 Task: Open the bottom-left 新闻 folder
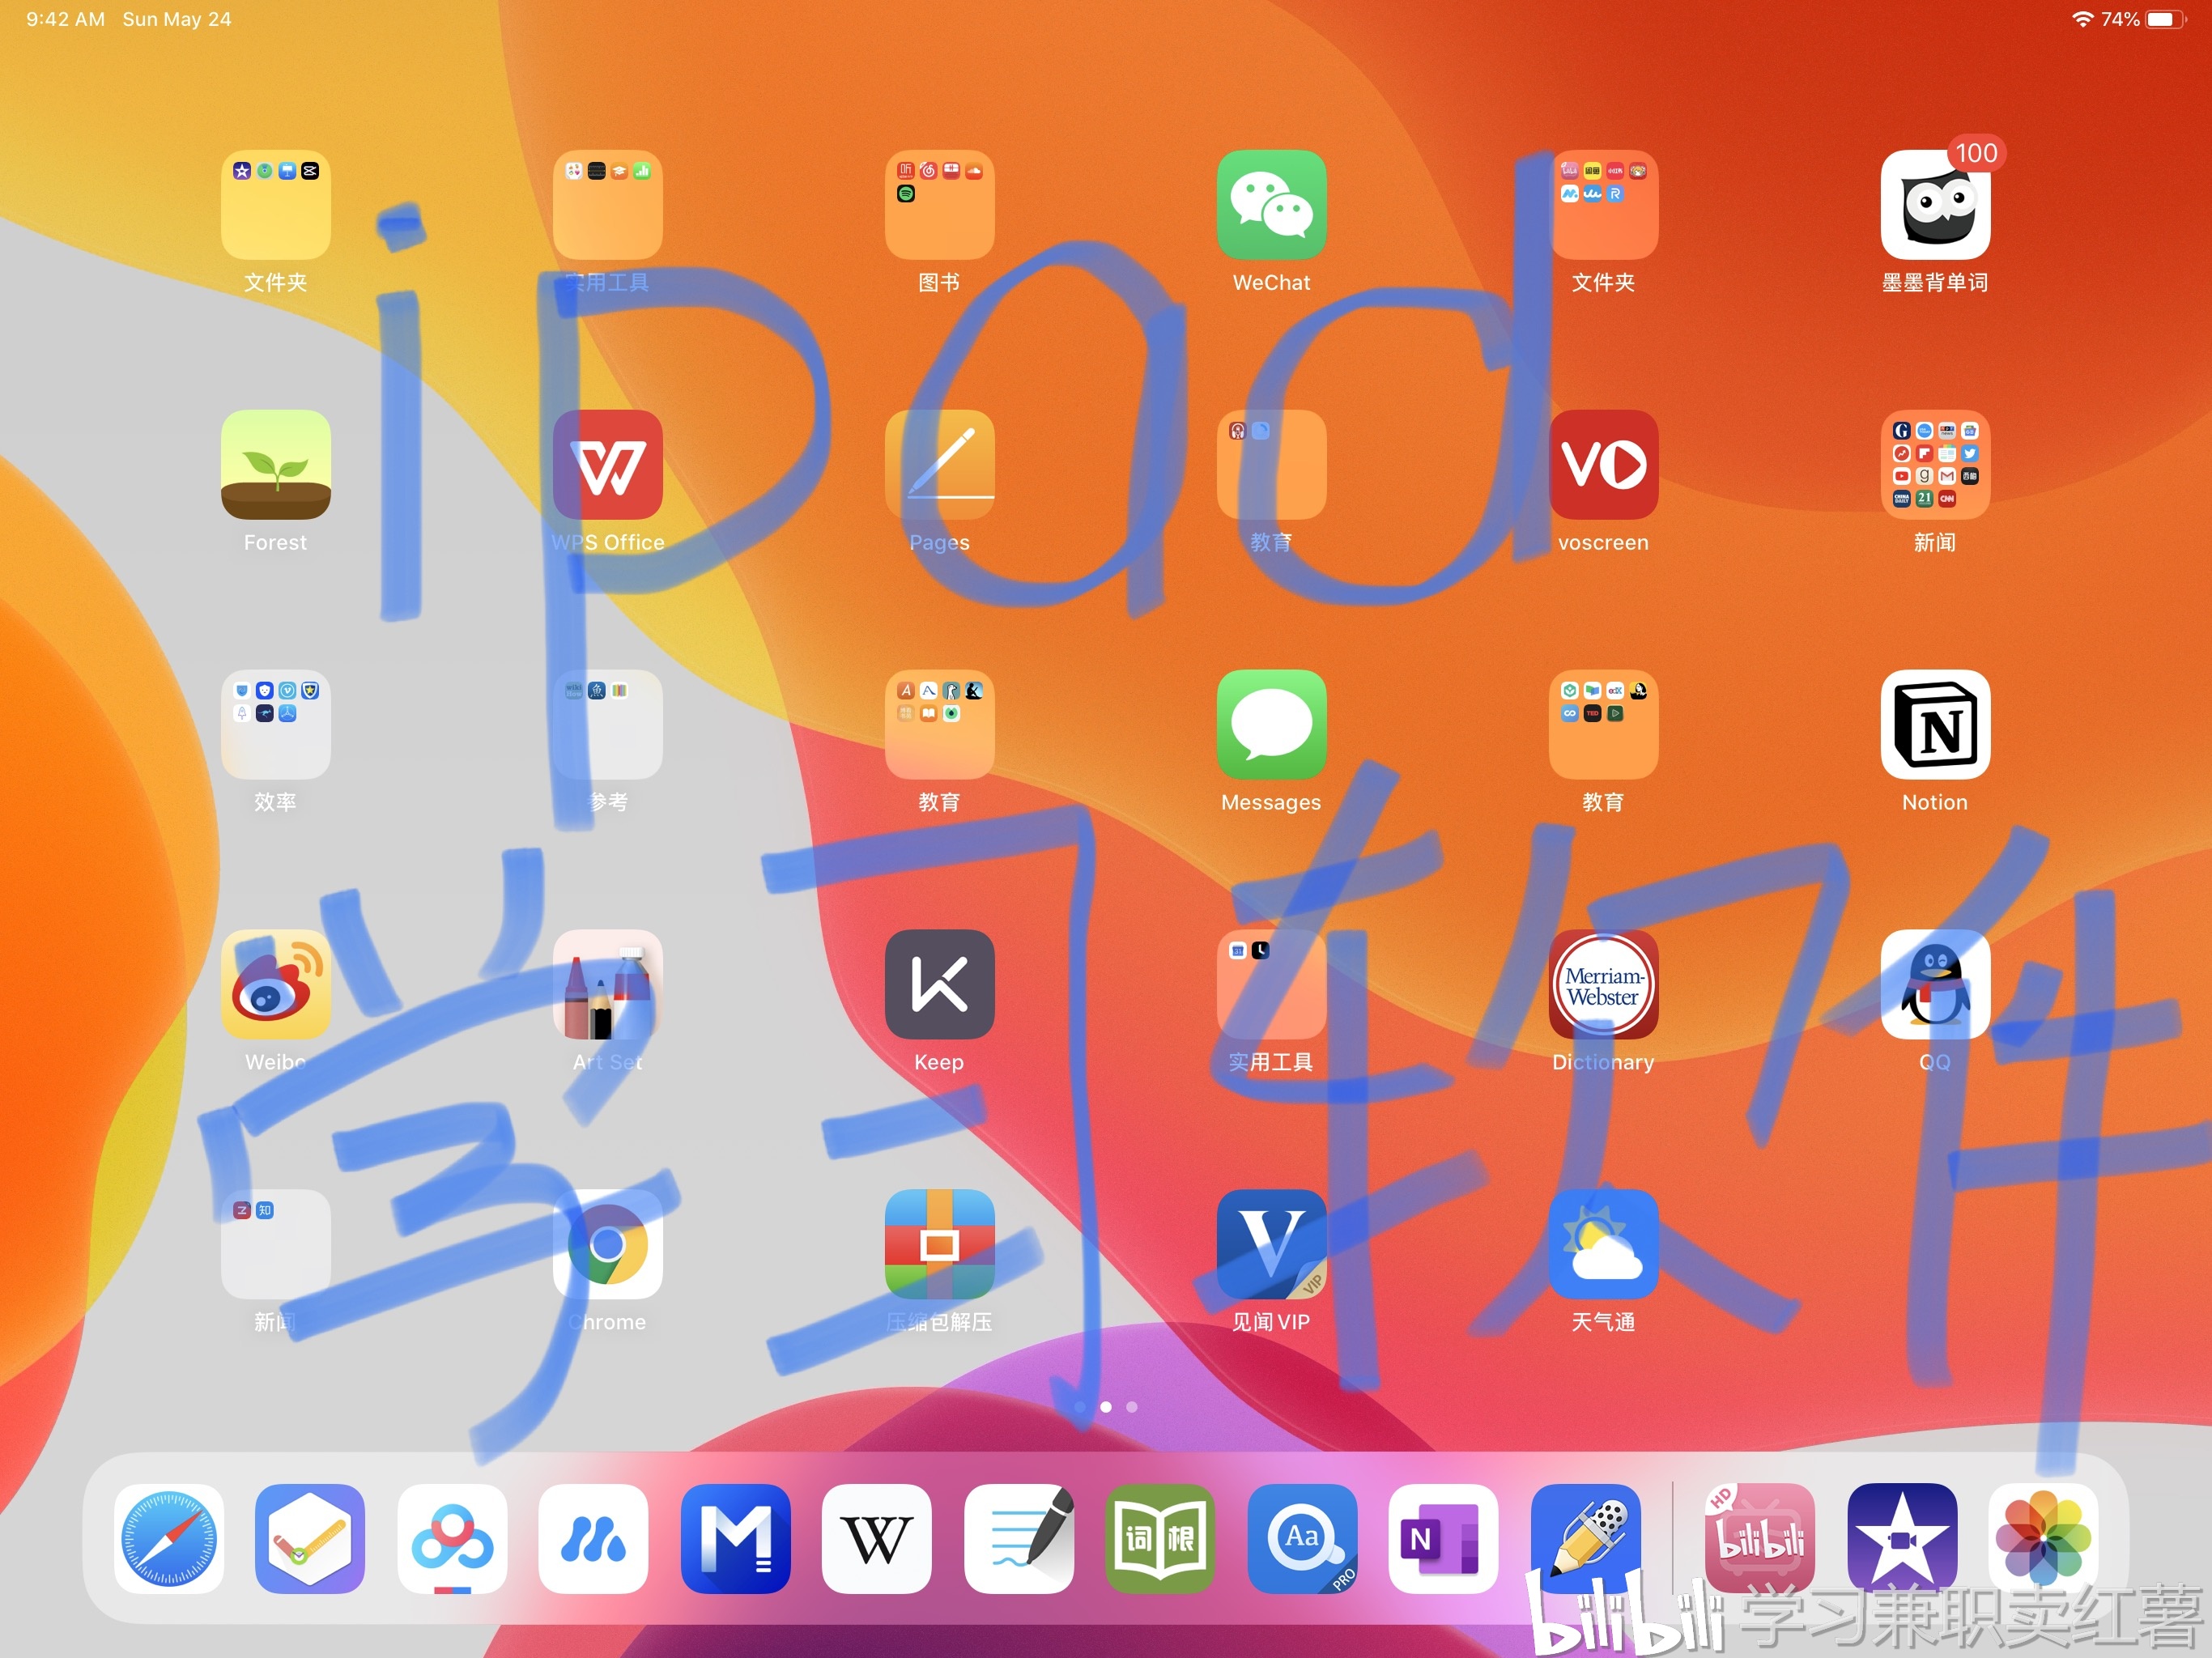tap(275, 1245)
